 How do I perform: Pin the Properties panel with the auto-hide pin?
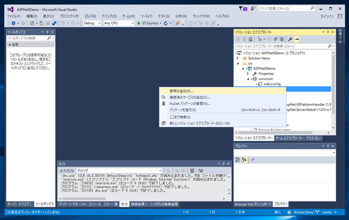click(328, 146)
